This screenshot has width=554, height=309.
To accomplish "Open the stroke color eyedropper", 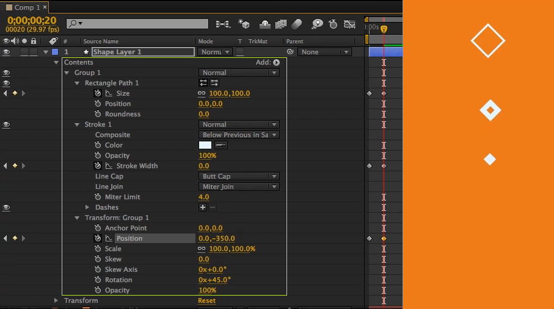I will click(221, 145).
